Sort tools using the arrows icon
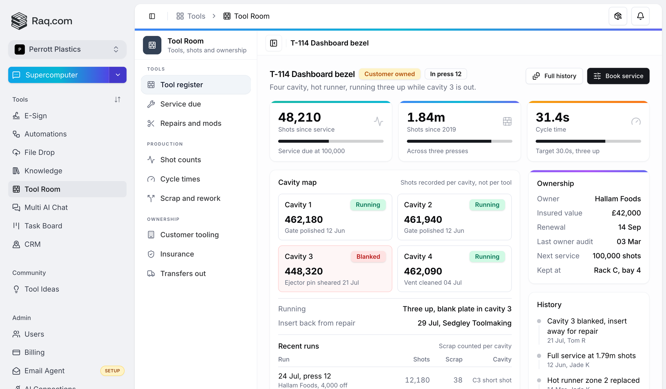The width and height of the screenshot is (666, 389). click(x=118, y=100)
